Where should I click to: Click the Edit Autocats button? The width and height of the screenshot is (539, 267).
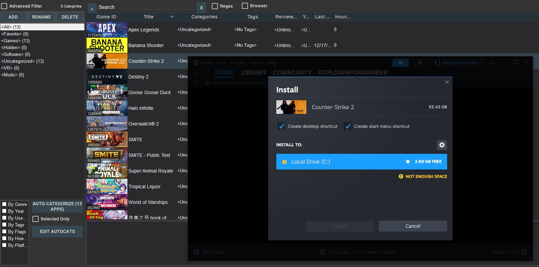[57, 232]
